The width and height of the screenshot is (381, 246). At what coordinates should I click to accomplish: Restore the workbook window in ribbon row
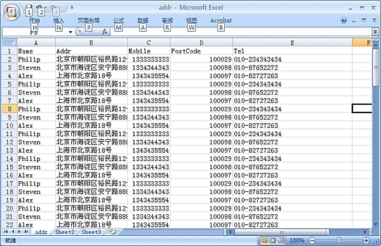click(x=363, y=20)
